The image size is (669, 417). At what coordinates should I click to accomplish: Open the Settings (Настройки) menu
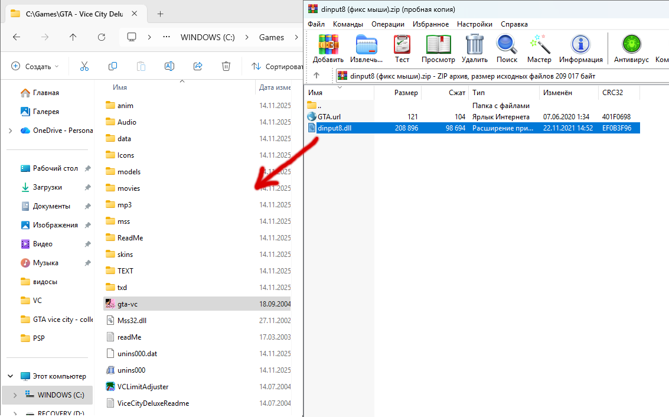pos(475,24)
